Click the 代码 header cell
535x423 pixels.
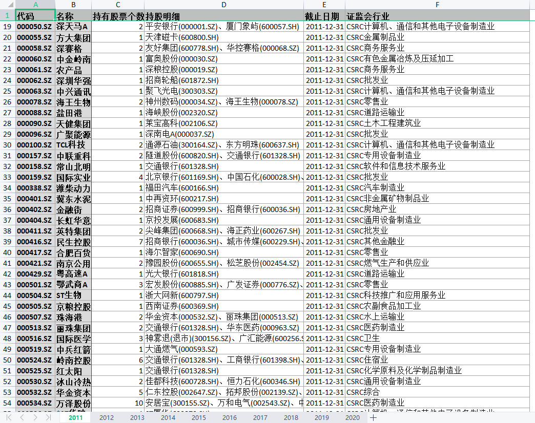pyautogui.click(x=35, y=16)
